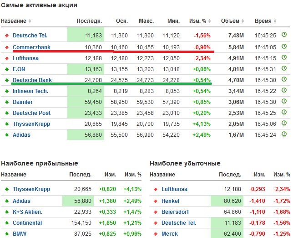Image resolution: width=293 pixels, height=238 pixels.
Task: Click the clock icon in Deutsche Tel. row
Action: (284, 35)
